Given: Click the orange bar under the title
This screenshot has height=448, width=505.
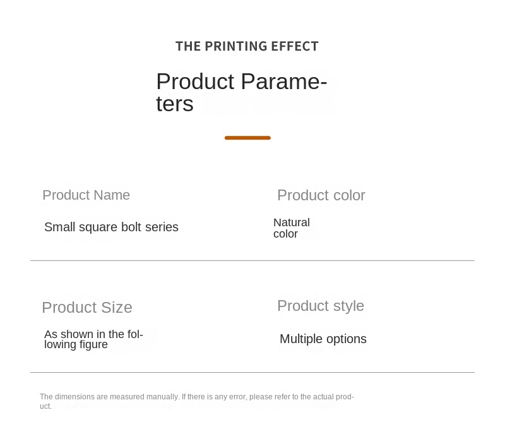Looking at the screenshot, I should (247, 138).
